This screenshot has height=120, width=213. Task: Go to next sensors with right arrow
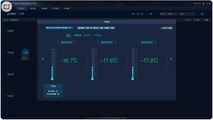coord(171,59)
